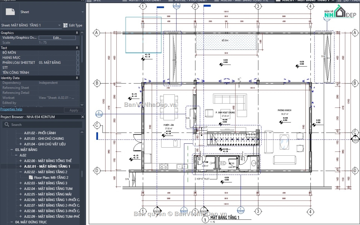
Task: Select sheet A.02.01 - MẶT BẰNG TẦNG 1
Action: point(47,166)
